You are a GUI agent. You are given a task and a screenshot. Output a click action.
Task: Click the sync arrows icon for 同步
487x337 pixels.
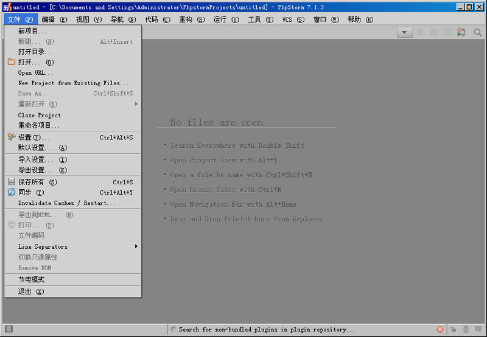(x=12, y=192)
